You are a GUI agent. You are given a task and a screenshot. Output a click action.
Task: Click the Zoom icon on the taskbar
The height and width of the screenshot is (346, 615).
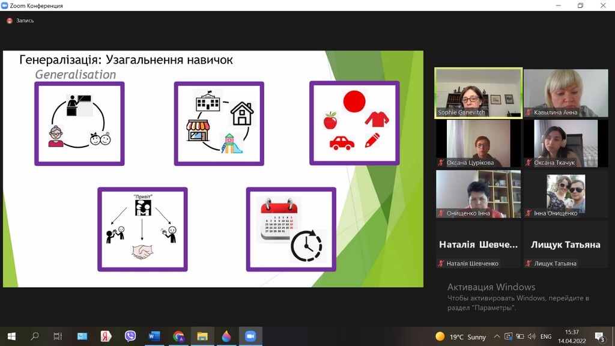250,336
